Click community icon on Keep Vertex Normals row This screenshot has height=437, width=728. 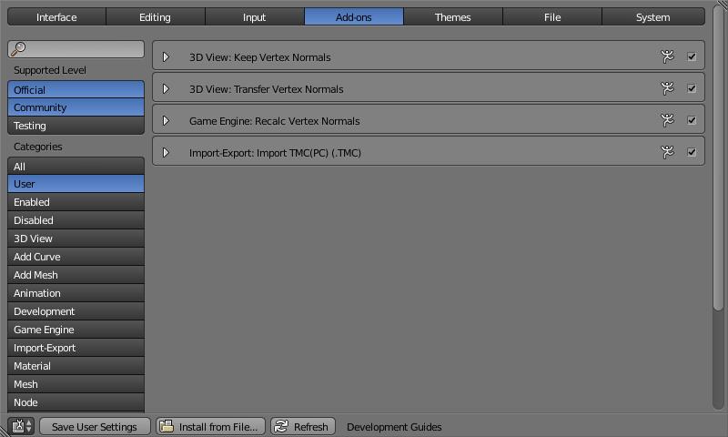coord(668,56)
